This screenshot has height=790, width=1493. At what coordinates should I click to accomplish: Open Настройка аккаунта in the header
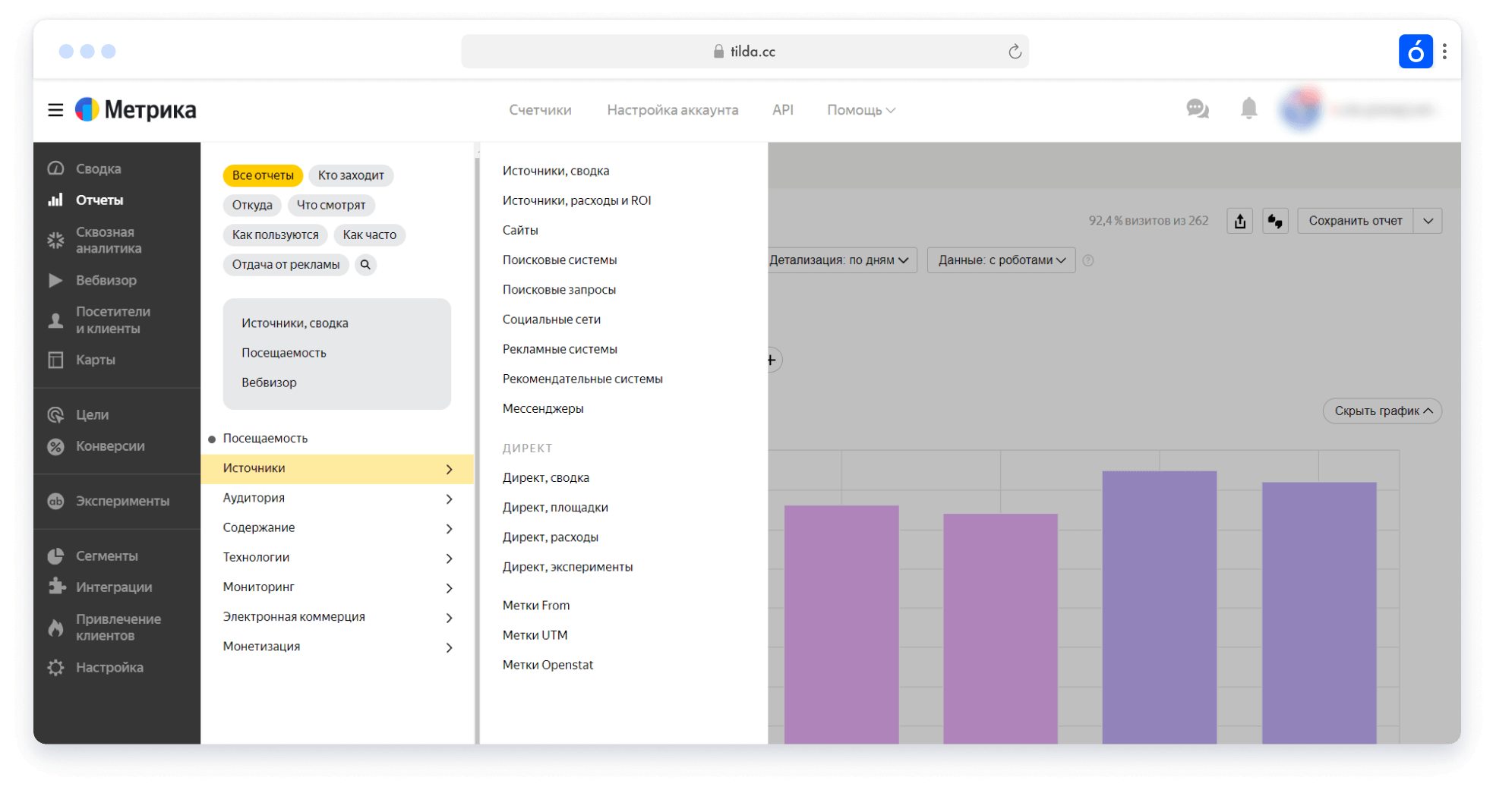coord(672,110)
